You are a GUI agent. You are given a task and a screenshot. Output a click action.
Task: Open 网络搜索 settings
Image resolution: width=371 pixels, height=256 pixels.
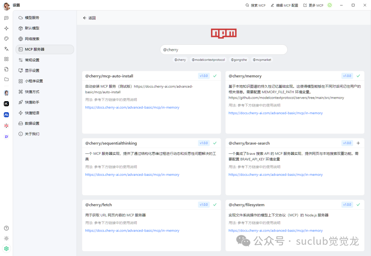pyautogui.click(x=45, y=39)
